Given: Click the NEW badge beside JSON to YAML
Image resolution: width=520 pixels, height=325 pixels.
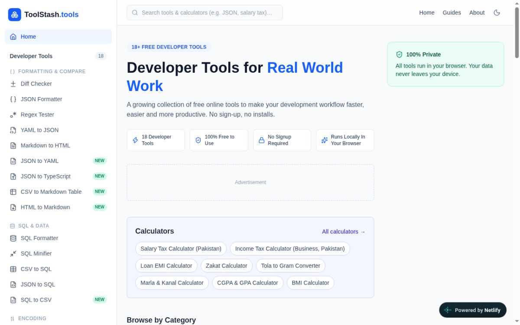Looking at the screenshot, I should pyautogui.click(x=100, y=161).
